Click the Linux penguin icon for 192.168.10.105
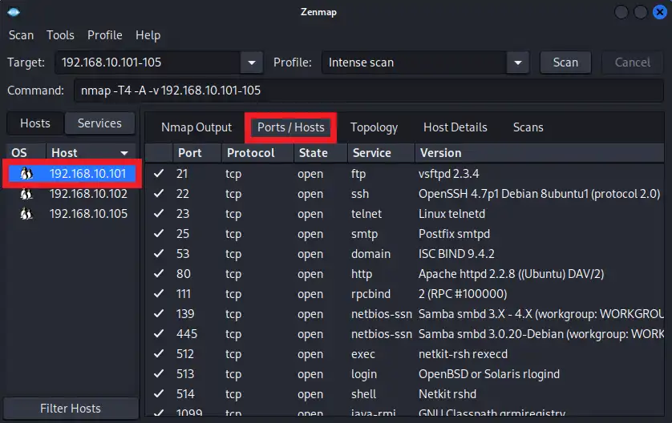The height and width of the screenshot is (423, 672). (26, 214)
